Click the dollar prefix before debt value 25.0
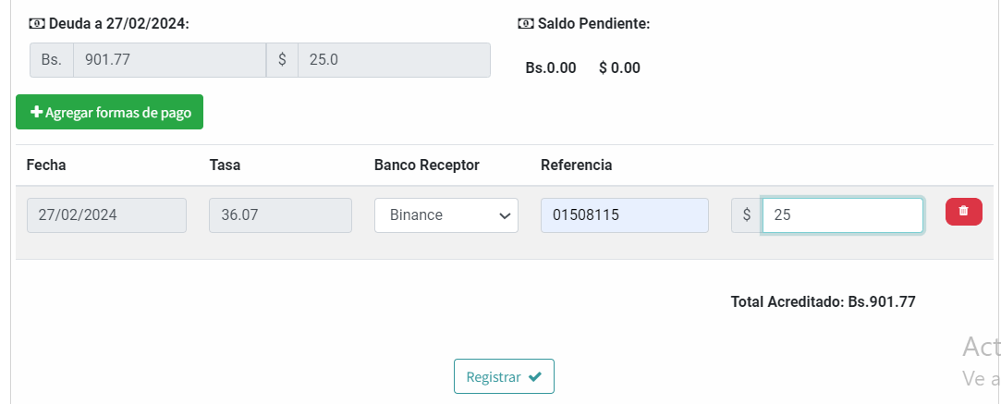Image resolution: width=1001 pixels, height=404 pixels. [282, 60]
